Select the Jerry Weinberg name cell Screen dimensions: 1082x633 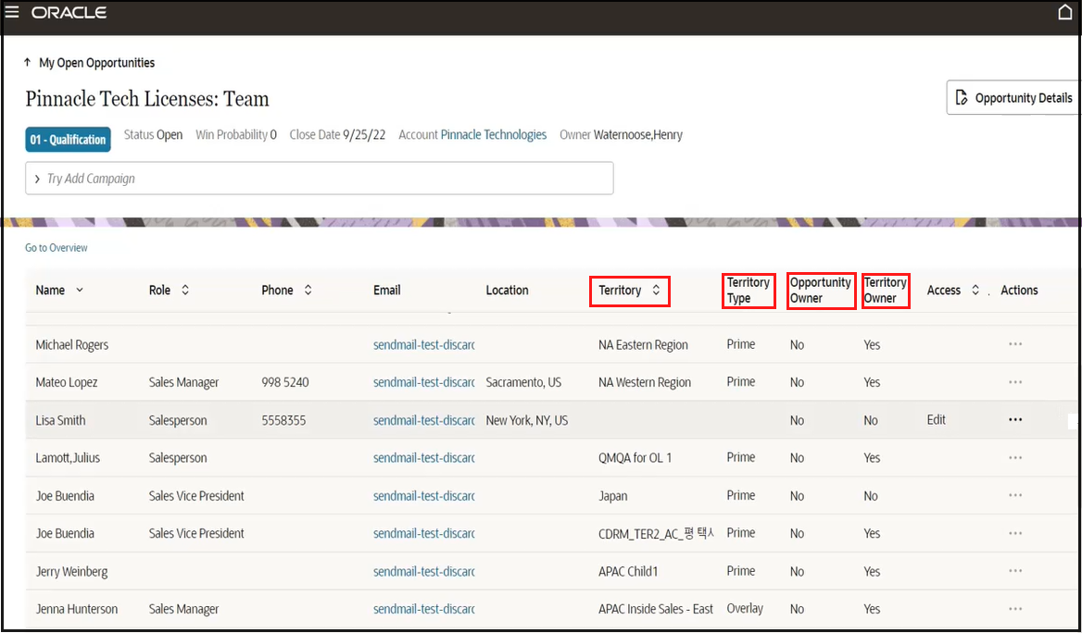(x=71, y=572)
